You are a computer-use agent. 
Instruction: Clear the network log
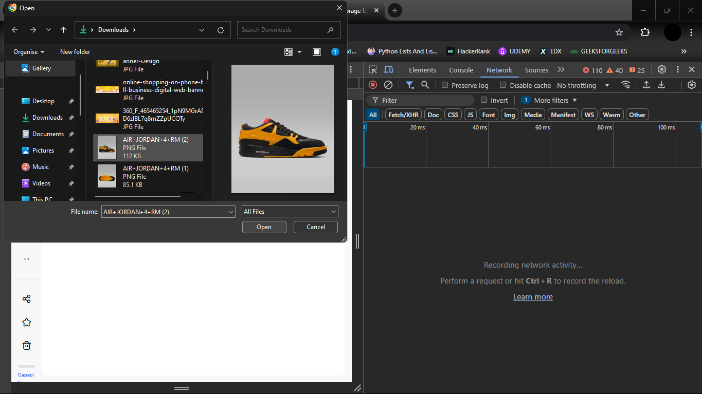[388, 85]
